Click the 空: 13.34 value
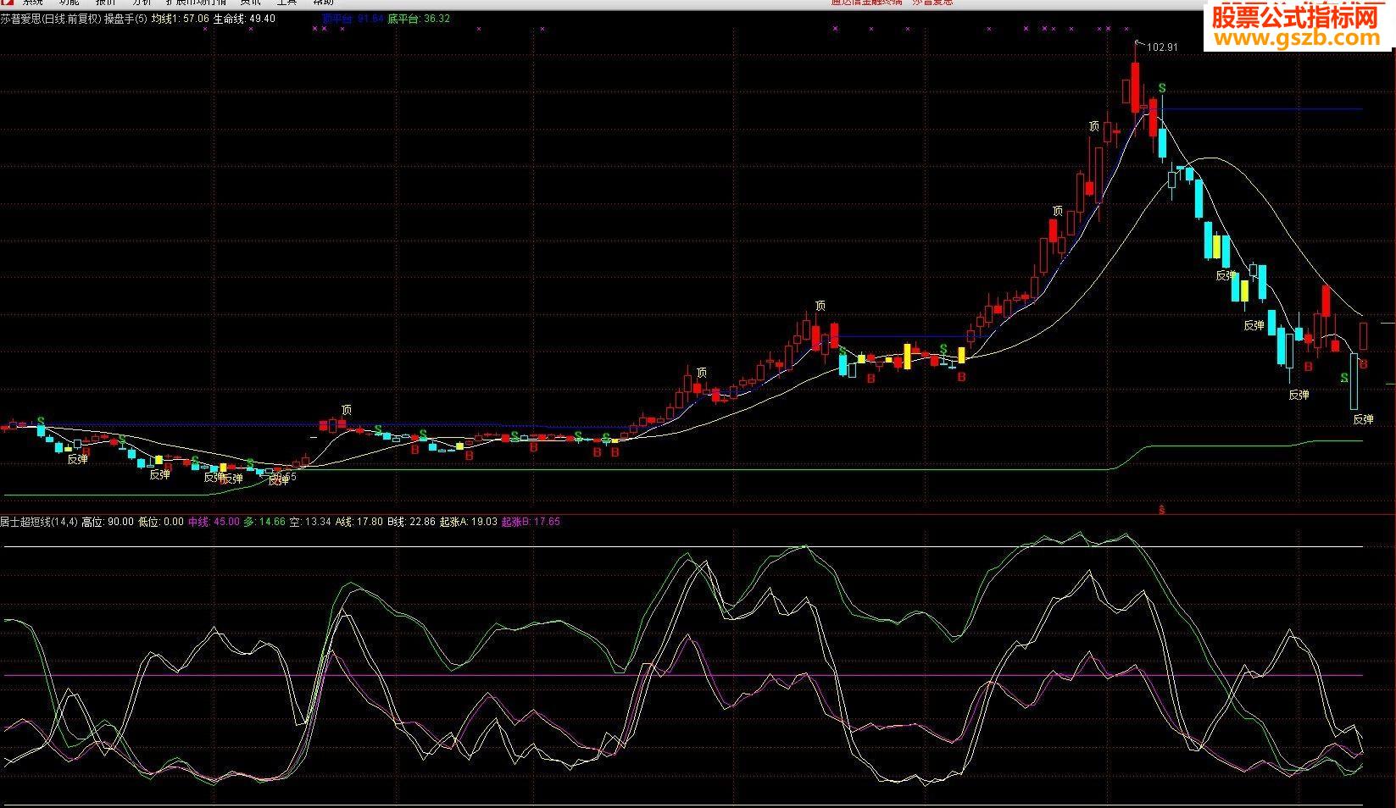 click(x=310, y=522)
